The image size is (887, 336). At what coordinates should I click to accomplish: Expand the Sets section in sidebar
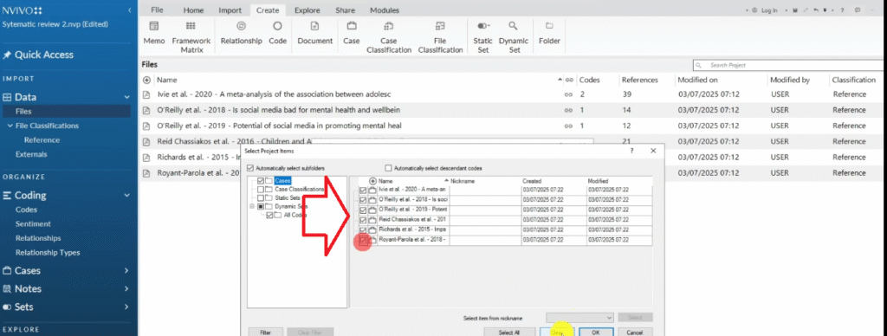(126, 307)
